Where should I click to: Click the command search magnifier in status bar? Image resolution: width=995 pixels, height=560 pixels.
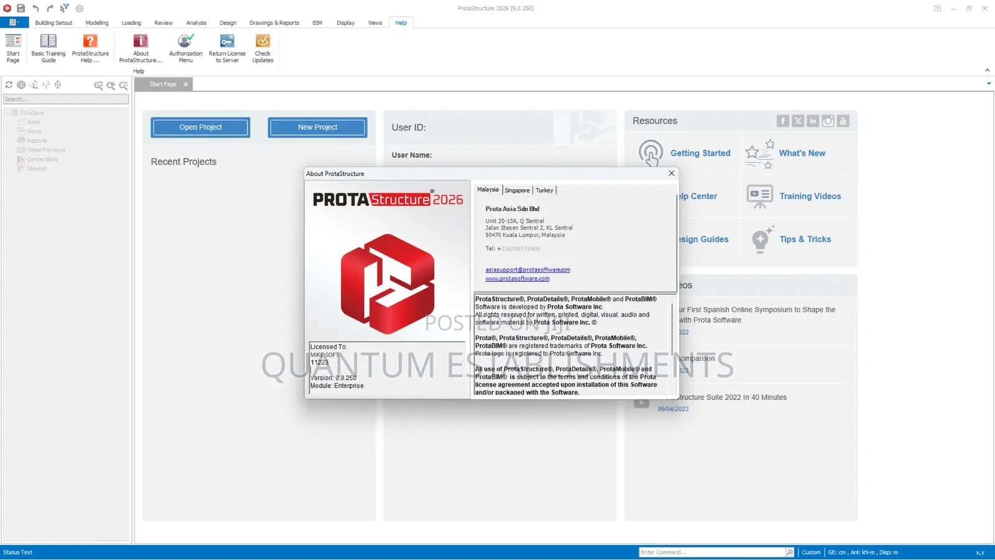click(790, 552)
